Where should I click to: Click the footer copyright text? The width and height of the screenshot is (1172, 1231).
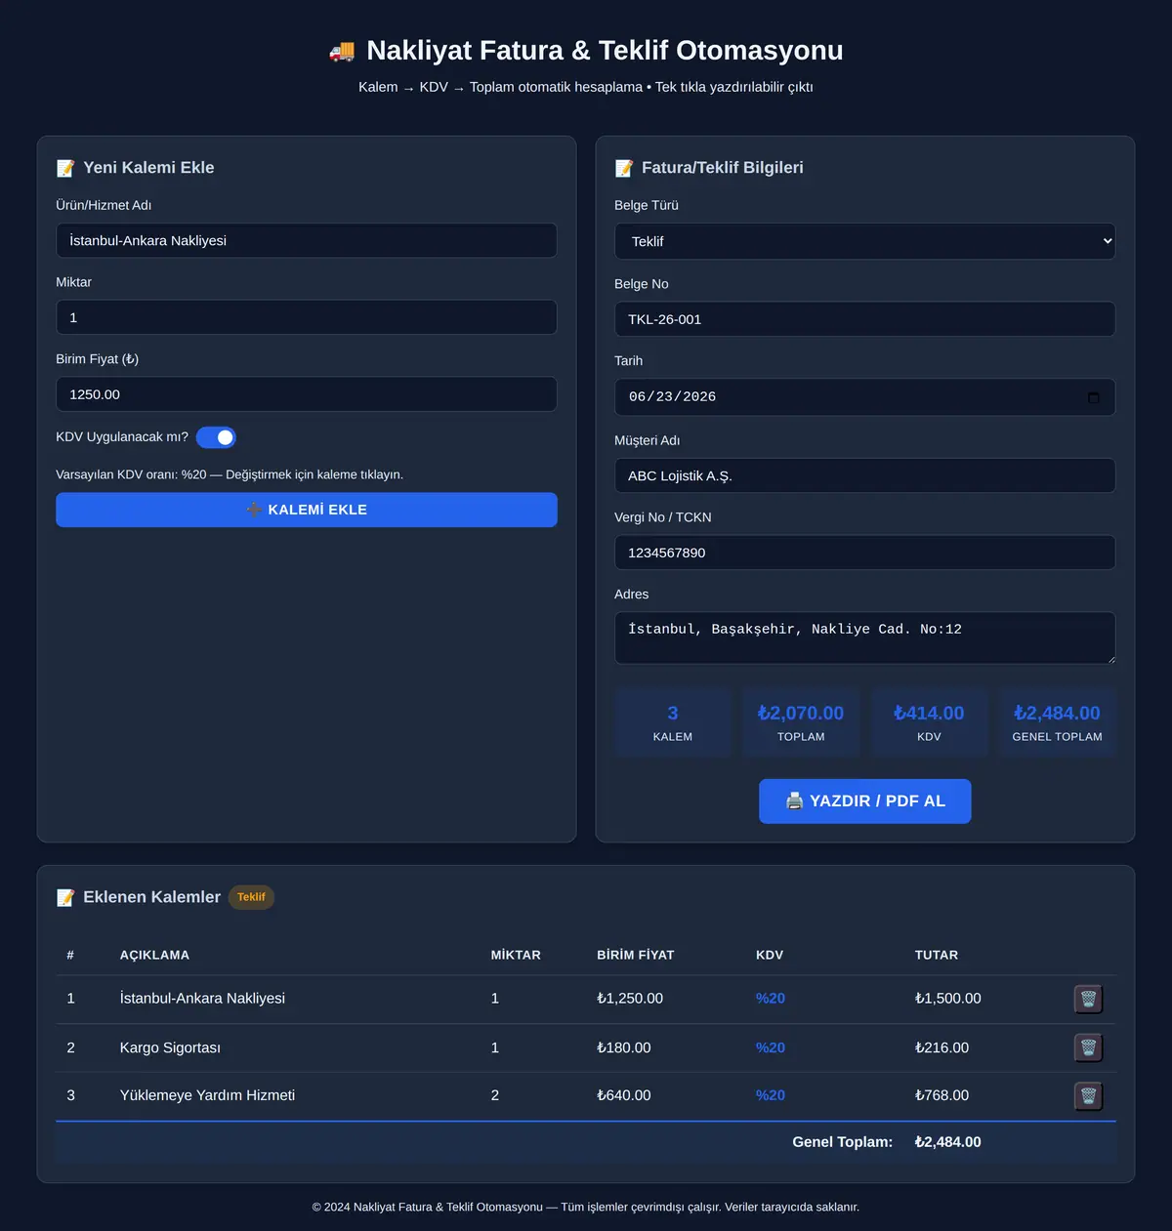[x=586, y=1208]
